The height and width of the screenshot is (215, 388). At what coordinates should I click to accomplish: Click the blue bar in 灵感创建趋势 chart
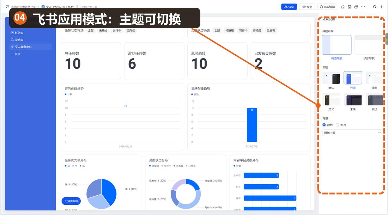point(252,125)
